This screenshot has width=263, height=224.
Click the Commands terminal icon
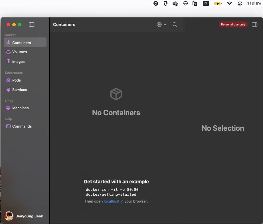click(8, 126)
